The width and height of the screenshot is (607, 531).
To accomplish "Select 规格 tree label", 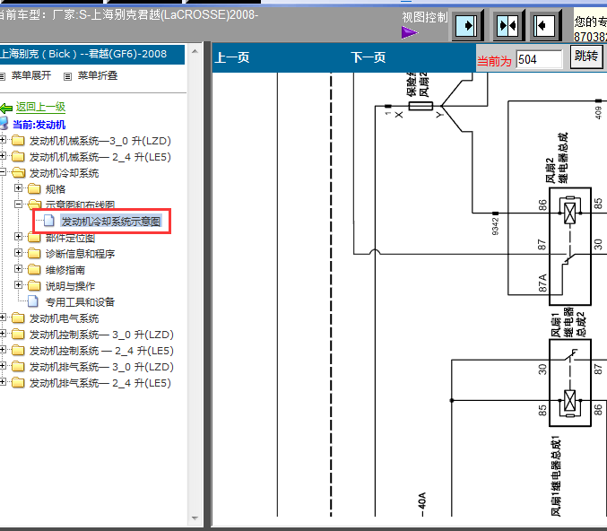I will tap(56, 189).
